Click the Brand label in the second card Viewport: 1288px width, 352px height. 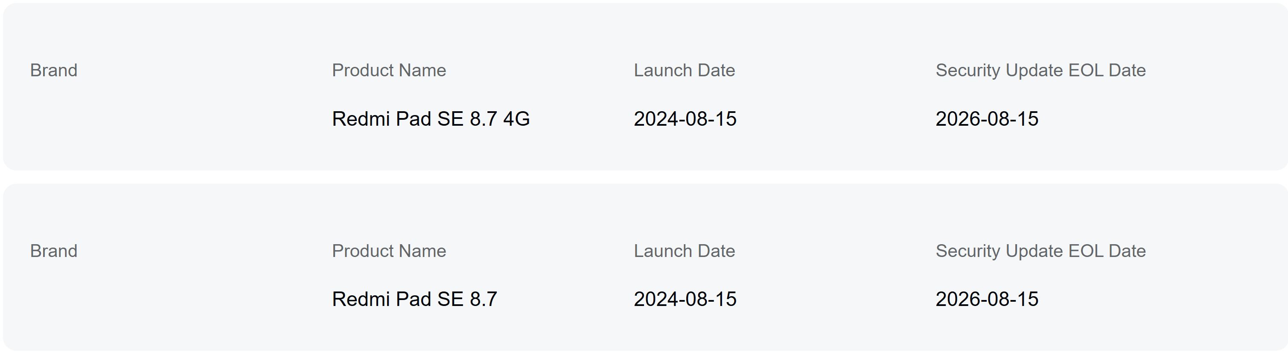53,251
